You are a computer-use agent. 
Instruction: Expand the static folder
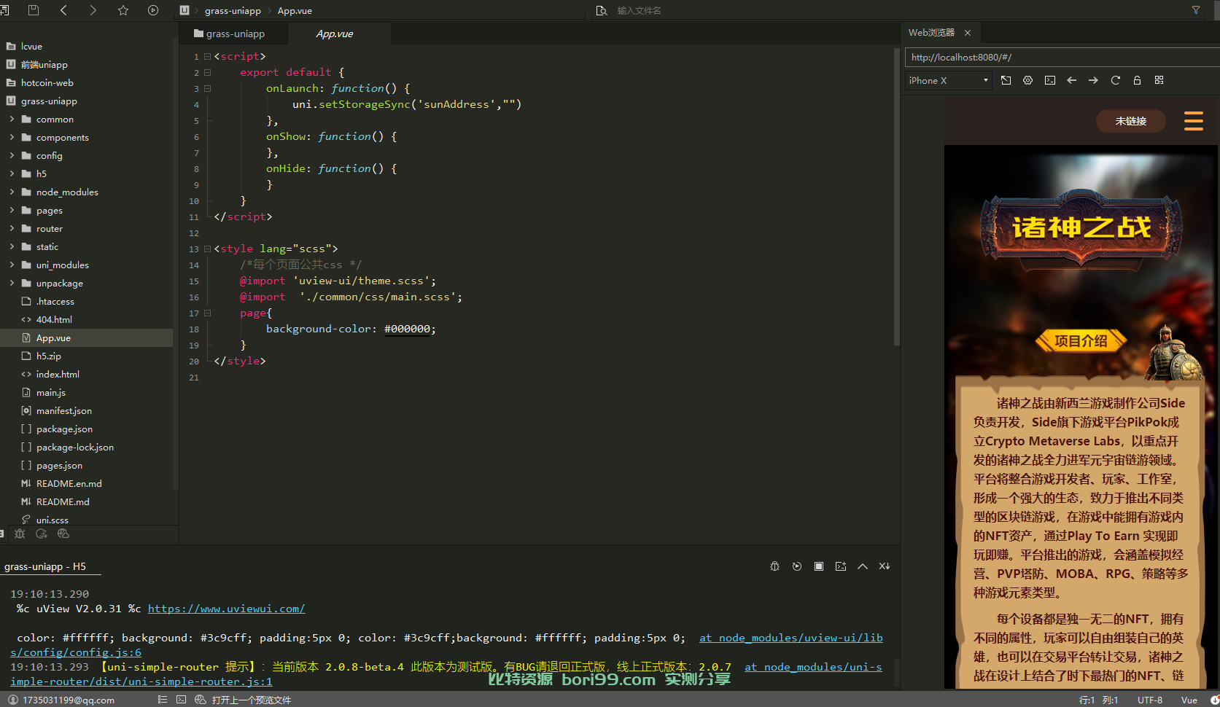12,246
